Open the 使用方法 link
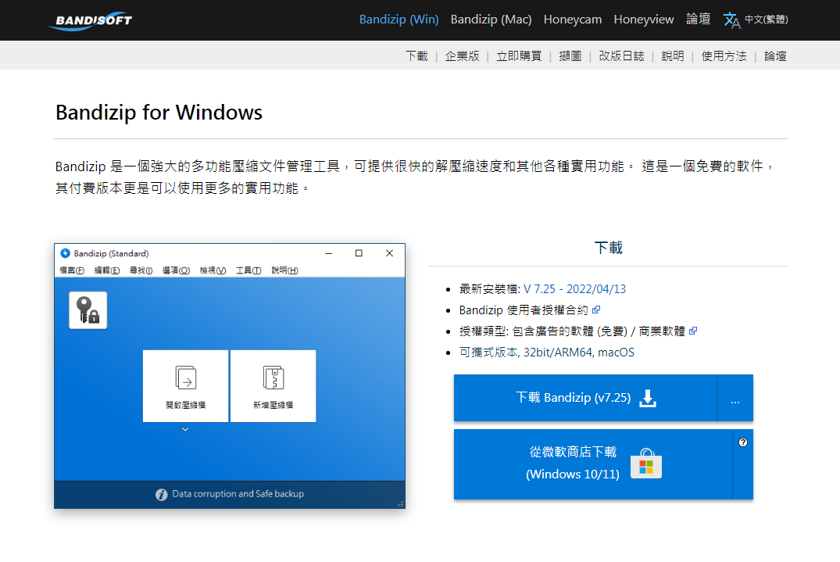 724,56
